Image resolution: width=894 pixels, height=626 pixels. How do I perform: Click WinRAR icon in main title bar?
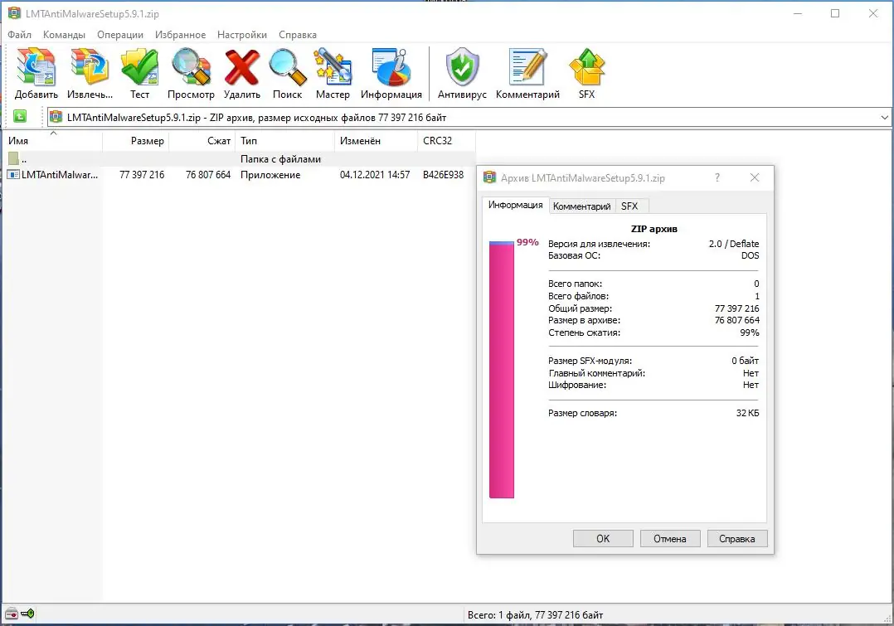(x=14, y=13)
